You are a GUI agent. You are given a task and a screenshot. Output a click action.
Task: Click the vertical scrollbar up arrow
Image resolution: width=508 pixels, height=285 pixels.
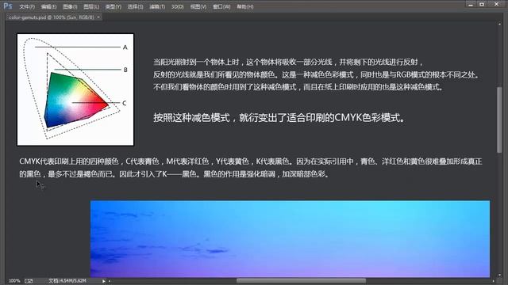pyautogui.click(x=499, y=25)
